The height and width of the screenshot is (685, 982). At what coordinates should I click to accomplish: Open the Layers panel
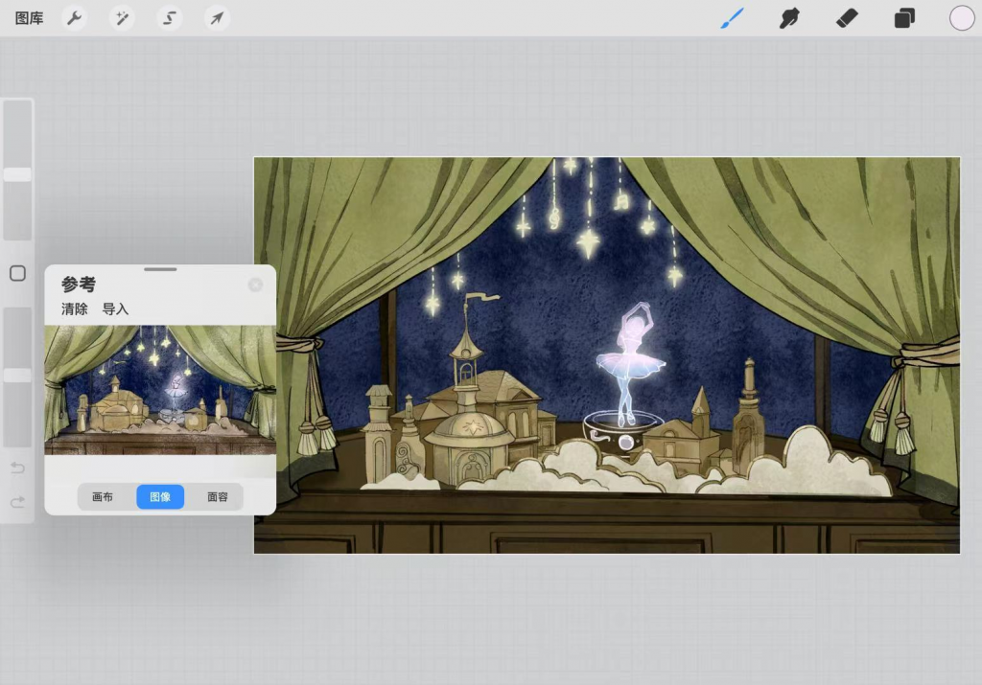click(x=904, y=18)
